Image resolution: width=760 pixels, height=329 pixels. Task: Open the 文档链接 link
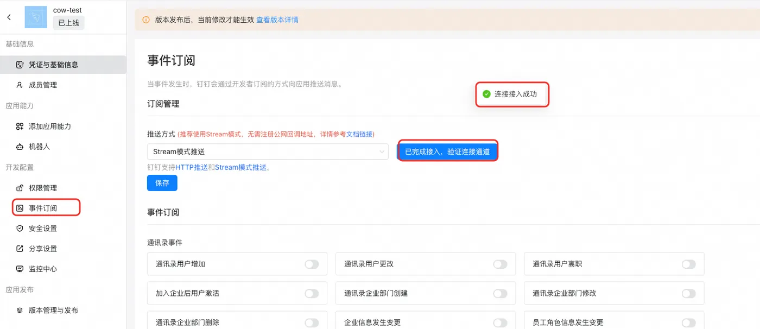point(359,134)
